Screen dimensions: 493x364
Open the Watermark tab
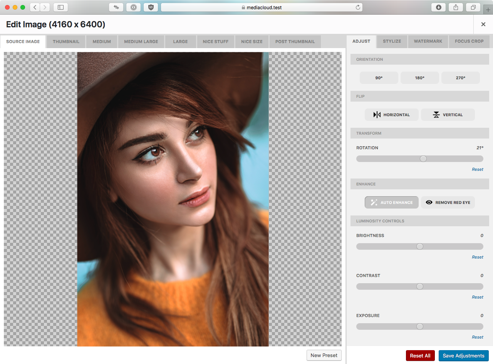428,41
